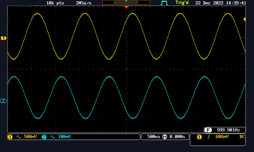The width and height of the screenshot is (254, 152).
Task: Click the channel 1 ground level marker
Action: (3, 38)
